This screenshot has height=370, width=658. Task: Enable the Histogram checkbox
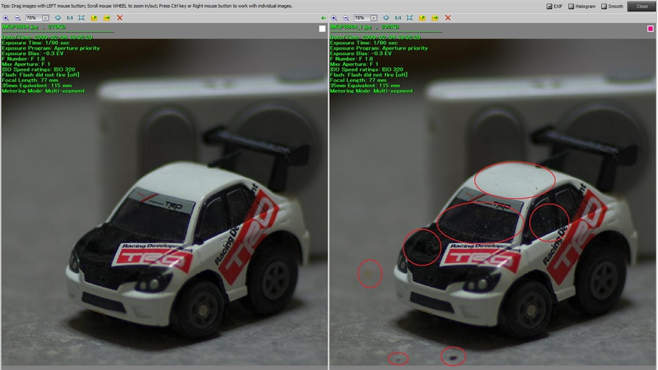pyautogui.click(x=571, y=6)
